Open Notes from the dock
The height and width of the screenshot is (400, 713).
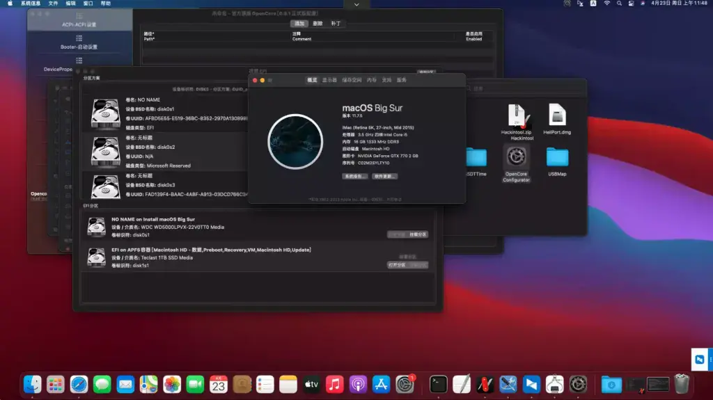coord(288,385)
